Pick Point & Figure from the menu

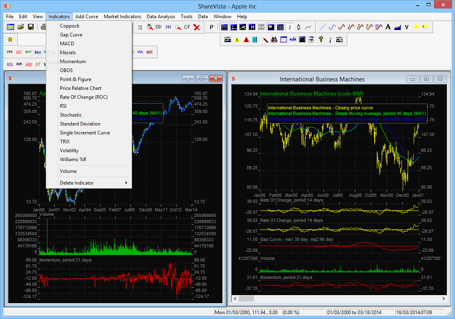click(x=89, y=79)
